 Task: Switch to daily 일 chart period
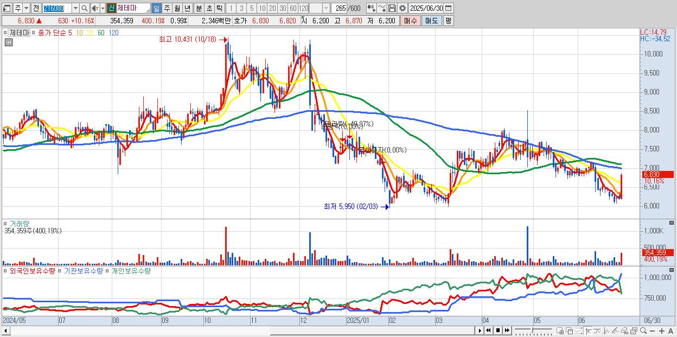156,9
